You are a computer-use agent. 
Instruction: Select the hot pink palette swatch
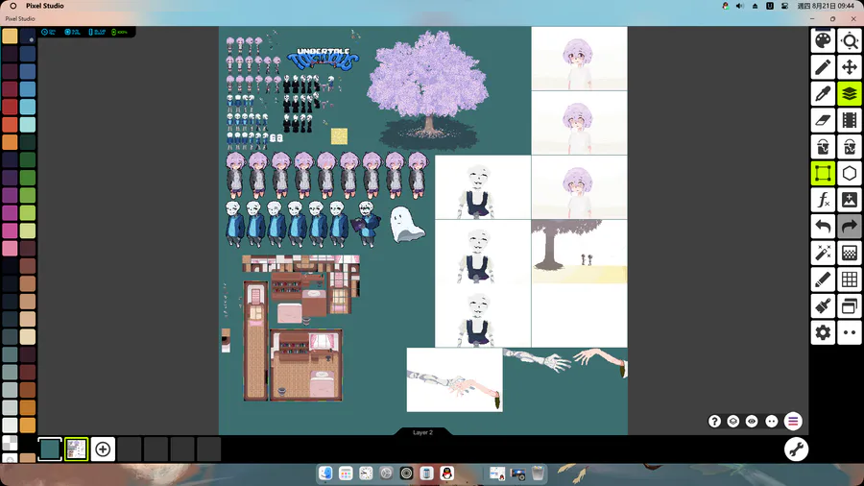[x=10, y=231]
